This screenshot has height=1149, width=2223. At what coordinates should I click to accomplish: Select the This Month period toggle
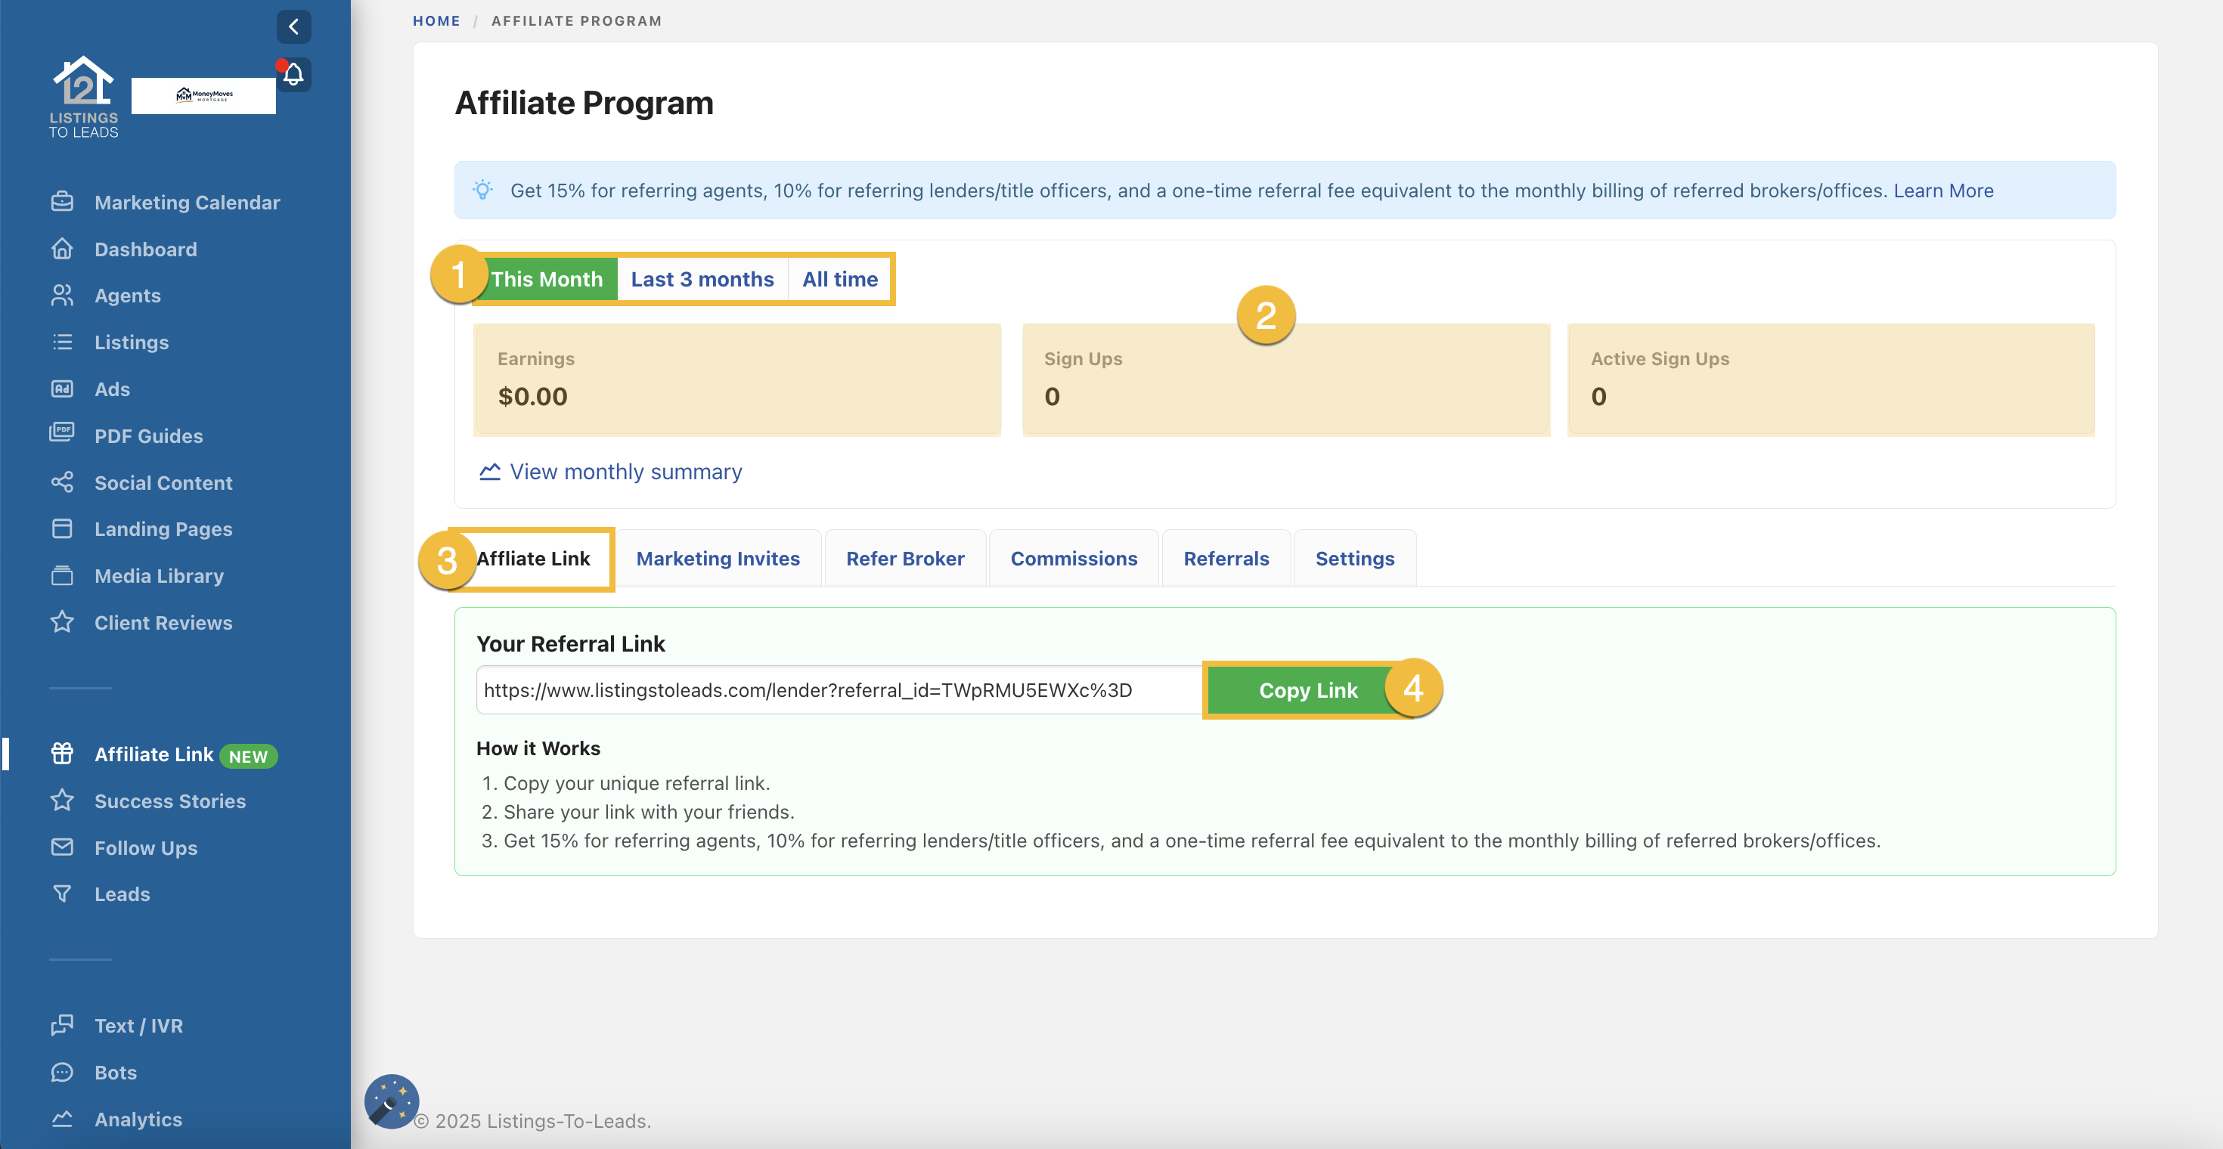[547, 279]
